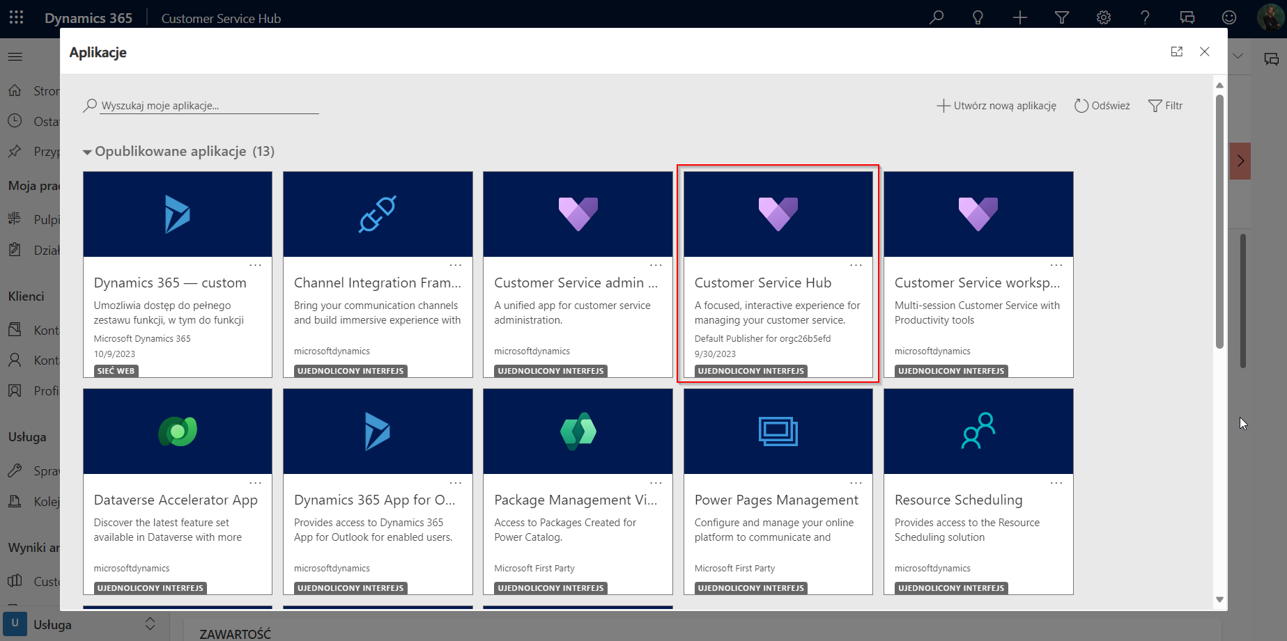Screen dimensions: 1287x641
Task: Click the Customer Service Hub title text
Action: [x=763, y=283]
